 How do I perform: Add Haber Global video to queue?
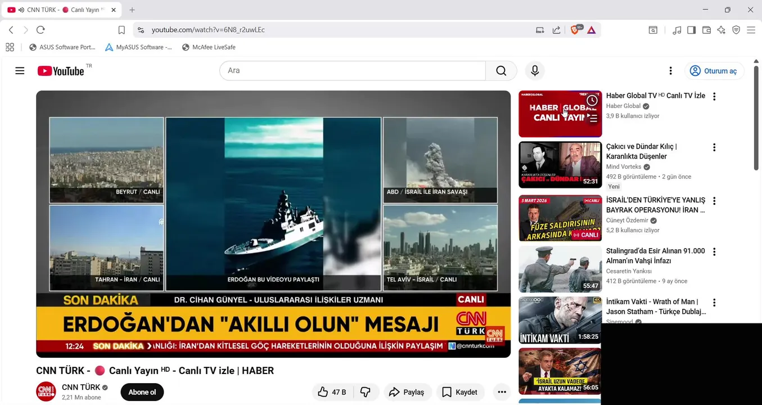click(x=592, y=118)
